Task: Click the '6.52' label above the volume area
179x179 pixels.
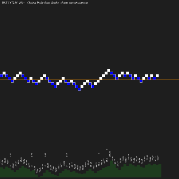Action: point(10,155)
